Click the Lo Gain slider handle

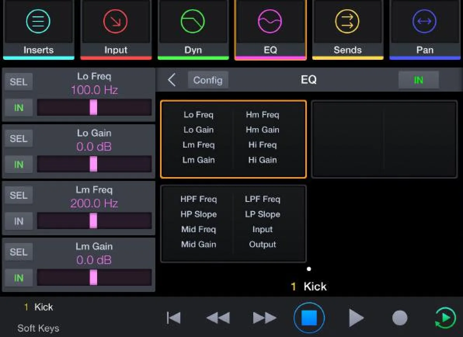(93, 164)
